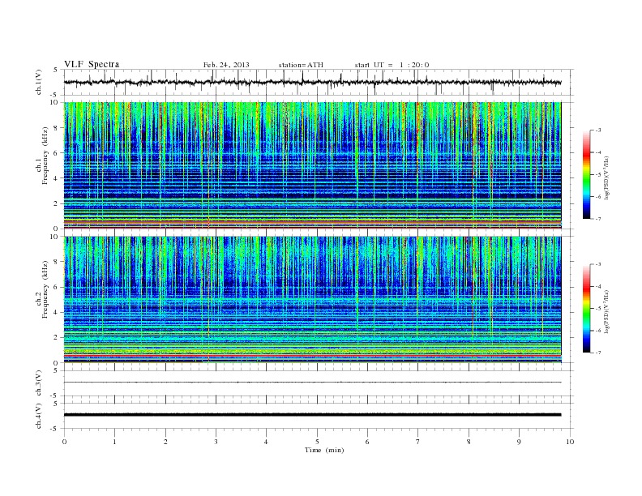Click the 'ch.4(V)' axis label
Viewport: 642px width, 496px height.
[39, 416]
